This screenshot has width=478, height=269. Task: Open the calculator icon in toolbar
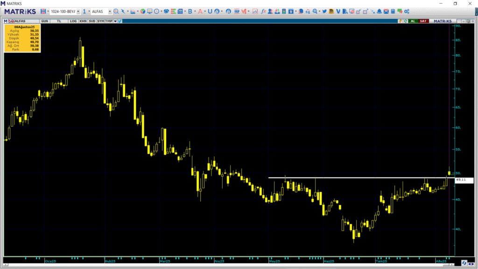pyautogui.click(x=393, y=11)
